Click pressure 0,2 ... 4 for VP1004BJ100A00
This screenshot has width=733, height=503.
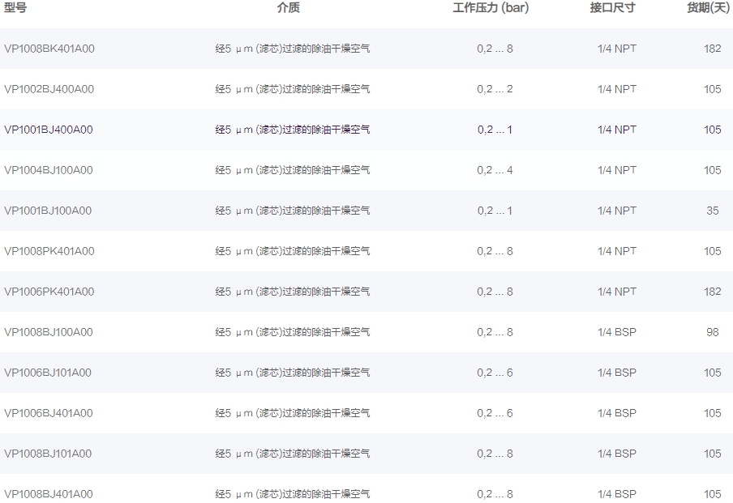click(495, 170)
